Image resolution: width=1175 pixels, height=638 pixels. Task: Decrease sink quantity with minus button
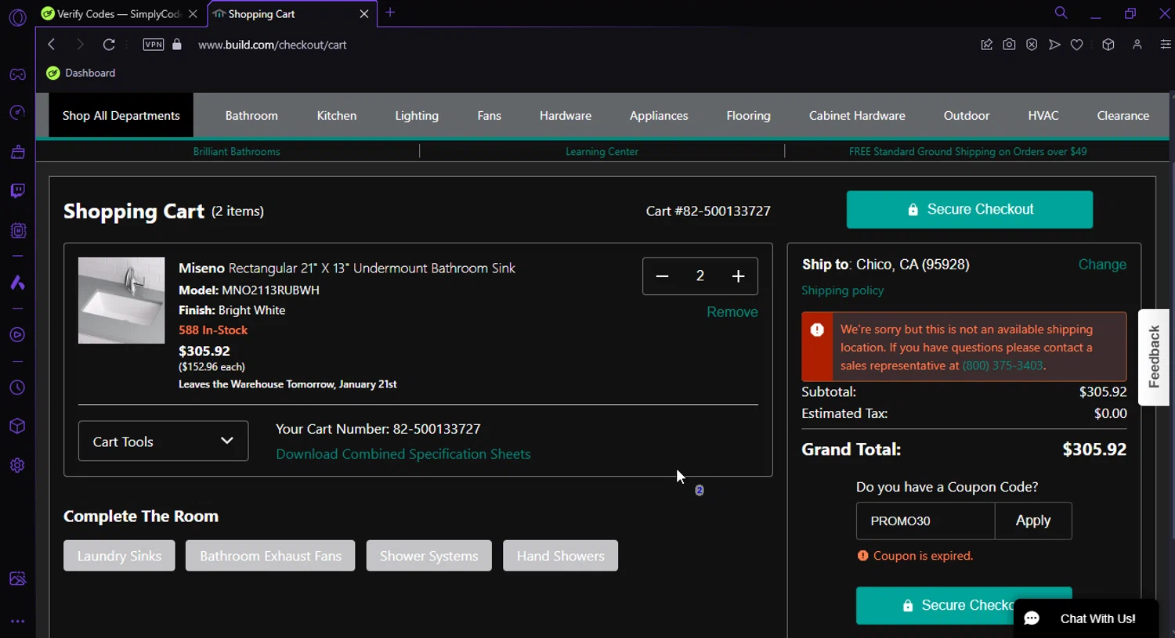662,276
